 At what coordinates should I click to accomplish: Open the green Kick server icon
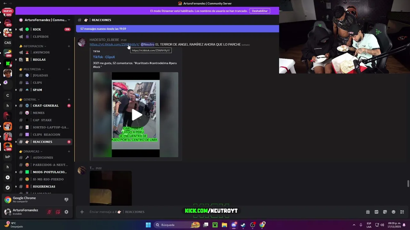tap(8, 63)
